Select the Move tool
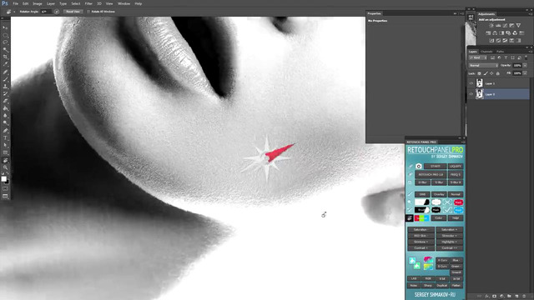Viewport: 534px width, 300px height. point(5,27)
